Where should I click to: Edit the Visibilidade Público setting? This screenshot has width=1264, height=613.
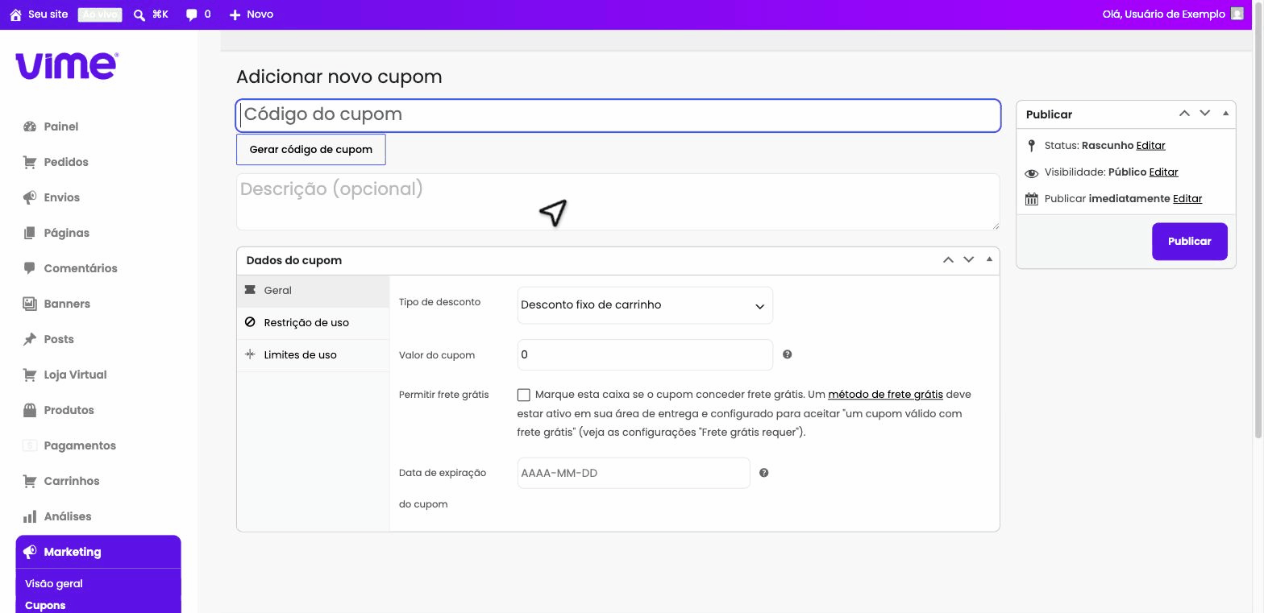(x=1164, y=172)
